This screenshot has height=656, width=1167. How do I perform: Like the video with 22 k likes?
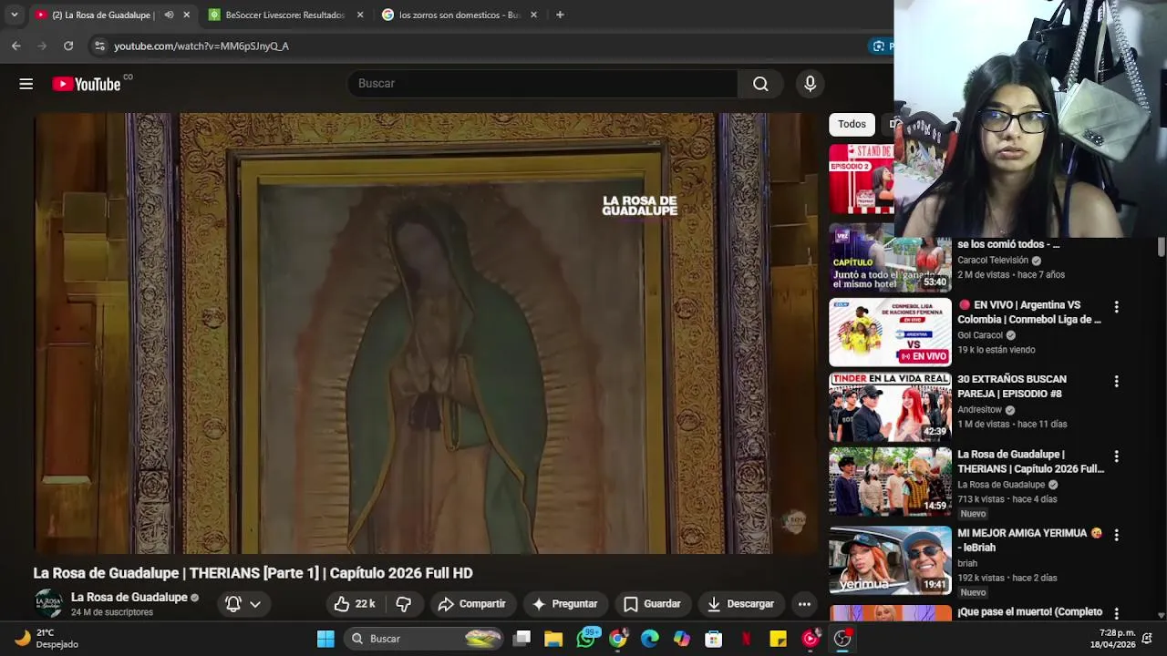[x=355, y=604]
